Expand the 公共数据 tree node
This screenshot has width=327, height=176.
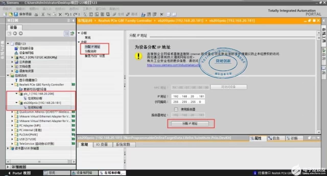[12, 62]
